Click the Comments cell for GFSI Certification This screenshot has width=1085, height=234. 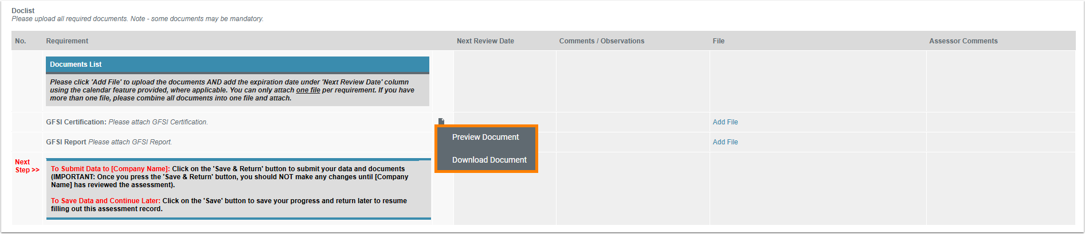pos(632,122)
